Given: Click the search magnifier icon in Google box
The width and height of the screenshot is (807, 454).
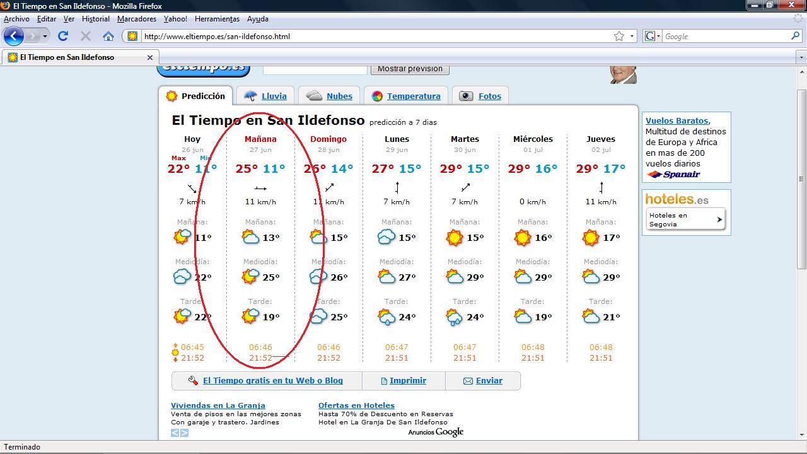Looking at the screenshot, I should tap(796, 36).
